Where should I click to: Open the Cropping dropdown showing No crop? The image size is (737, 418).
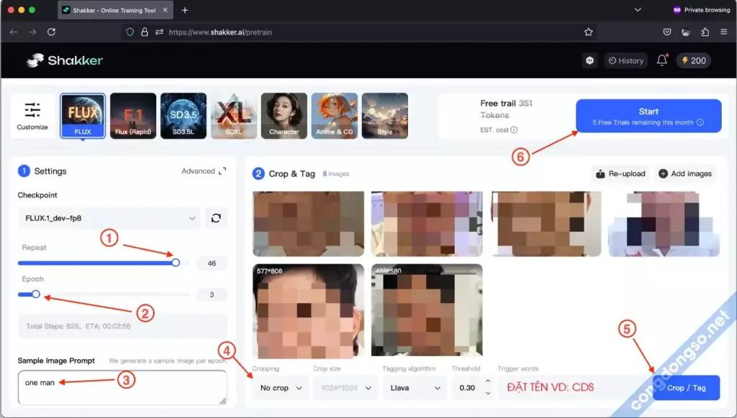pos(280,387)
